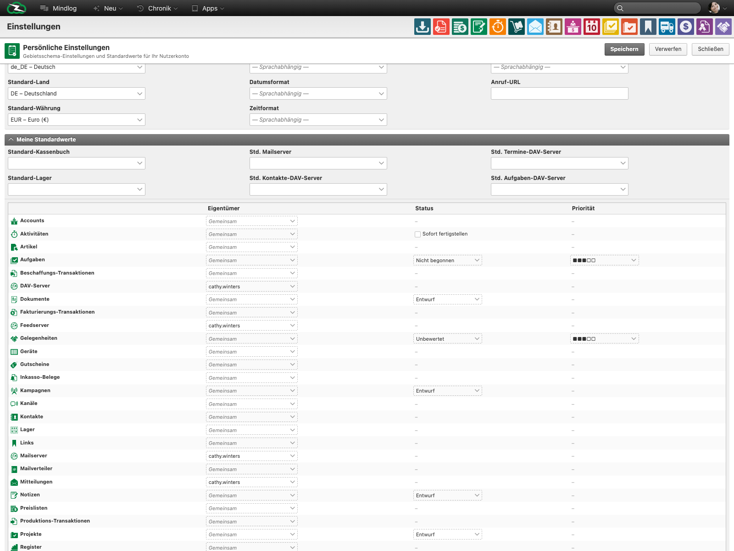Open the bookmark links app icon
The width and height of the screenshot is (734, 551).
(x=648, y=27)
